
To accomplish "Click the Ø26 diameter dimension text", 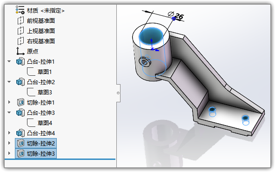I will pyautogui.click(x=176, y=15).
